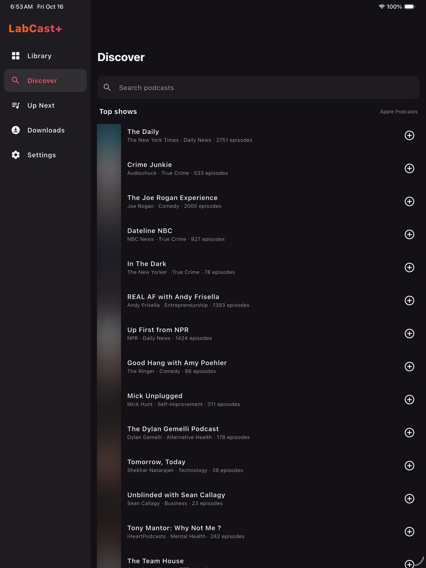Subscribe to The Joe Rogan Experience plus icon
Image resolution: width=426 pixels, height=568 pixels.
pos(409,201)
